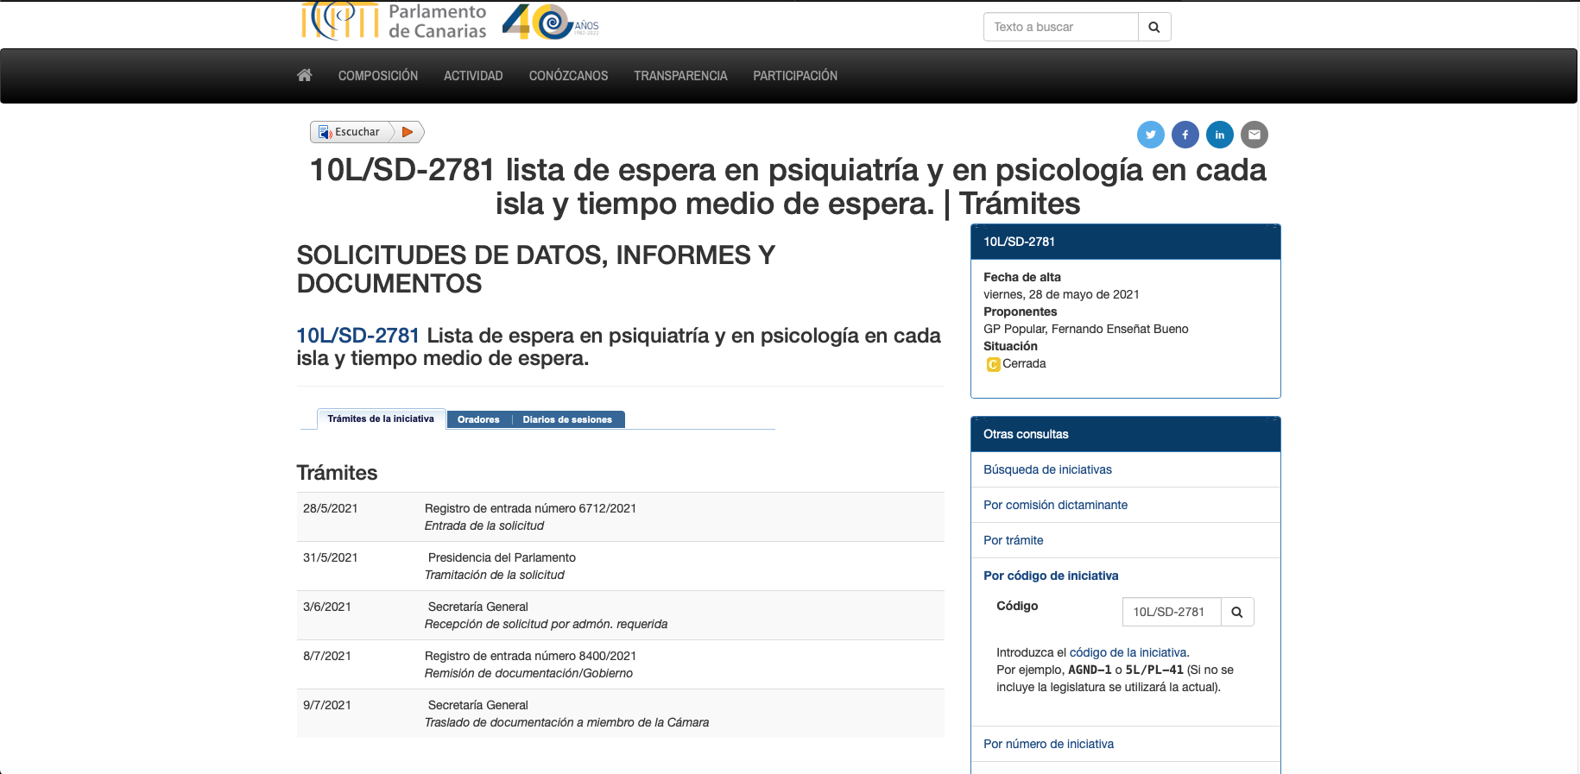Viewport: 1580px width, 774px height.
Task: Share page on LinkedIn
Action: click(1219, 135)
